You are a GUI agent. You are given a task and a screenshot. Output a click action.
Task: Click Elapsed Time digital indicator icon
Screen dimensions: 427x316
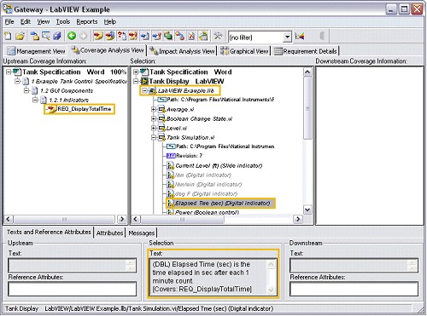(x=170, y=204)
